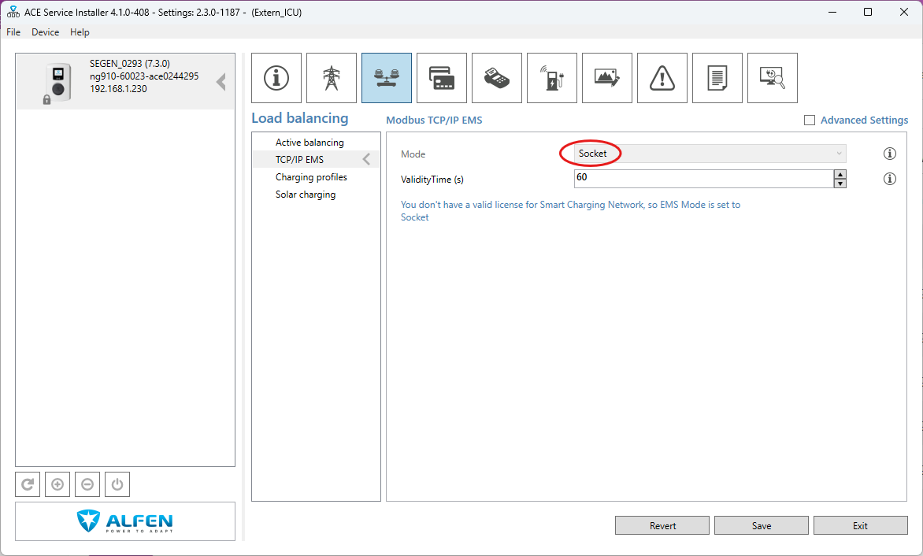The image size is (923, 556).
Task: Enable the Advanced Settings checkbox
Action: [810, 120]
